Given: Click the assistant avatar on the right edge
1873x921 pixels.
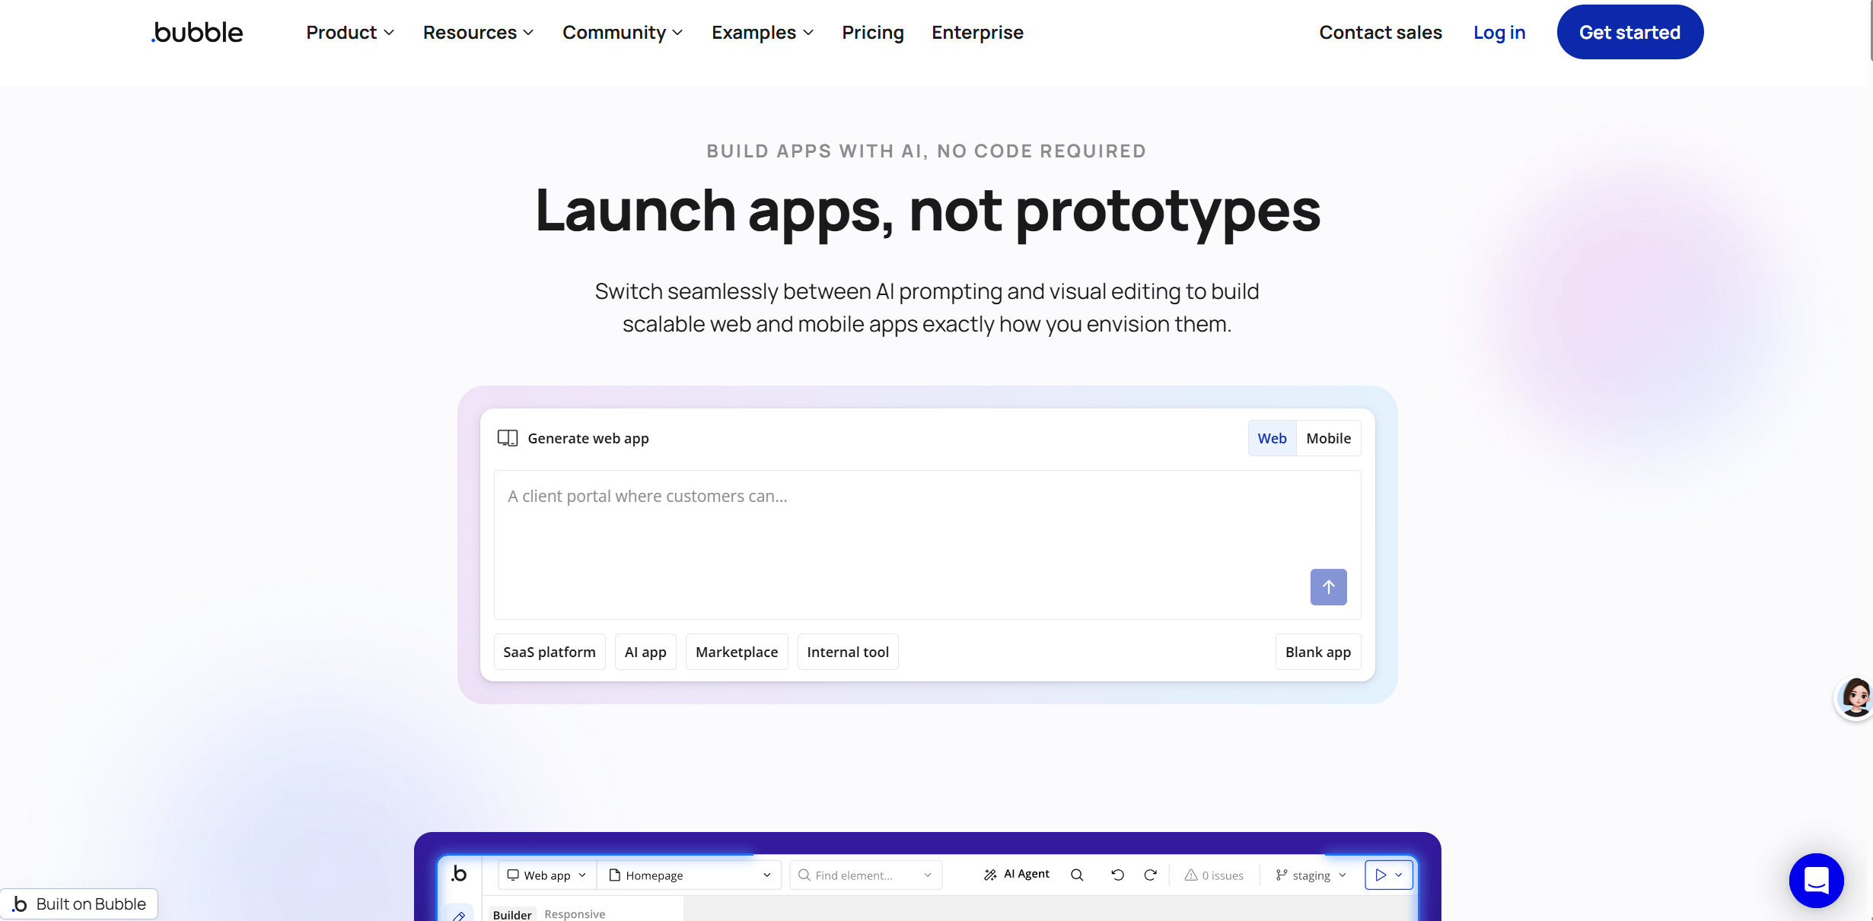Looking at the screenshot, I should [x=1855, y=697].
